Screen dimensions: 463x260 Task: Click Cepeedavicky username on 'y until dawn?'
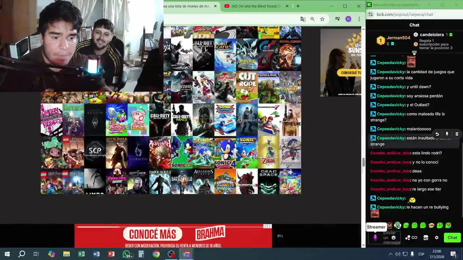point(390,87)
